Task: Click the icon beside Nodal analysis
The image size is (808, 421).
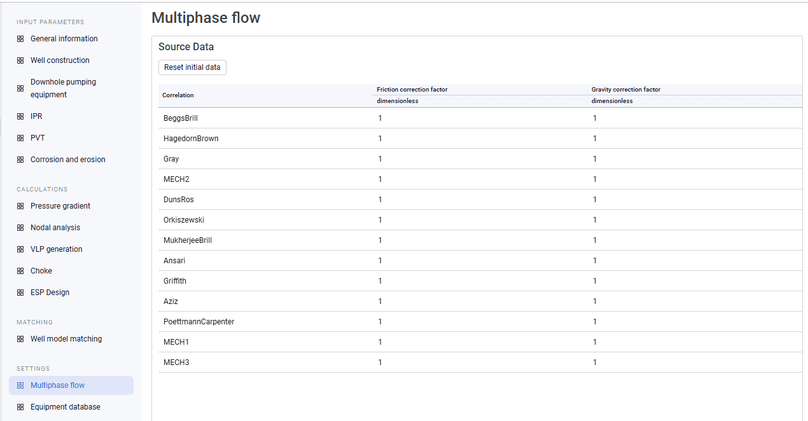Action: click(20, 228)
